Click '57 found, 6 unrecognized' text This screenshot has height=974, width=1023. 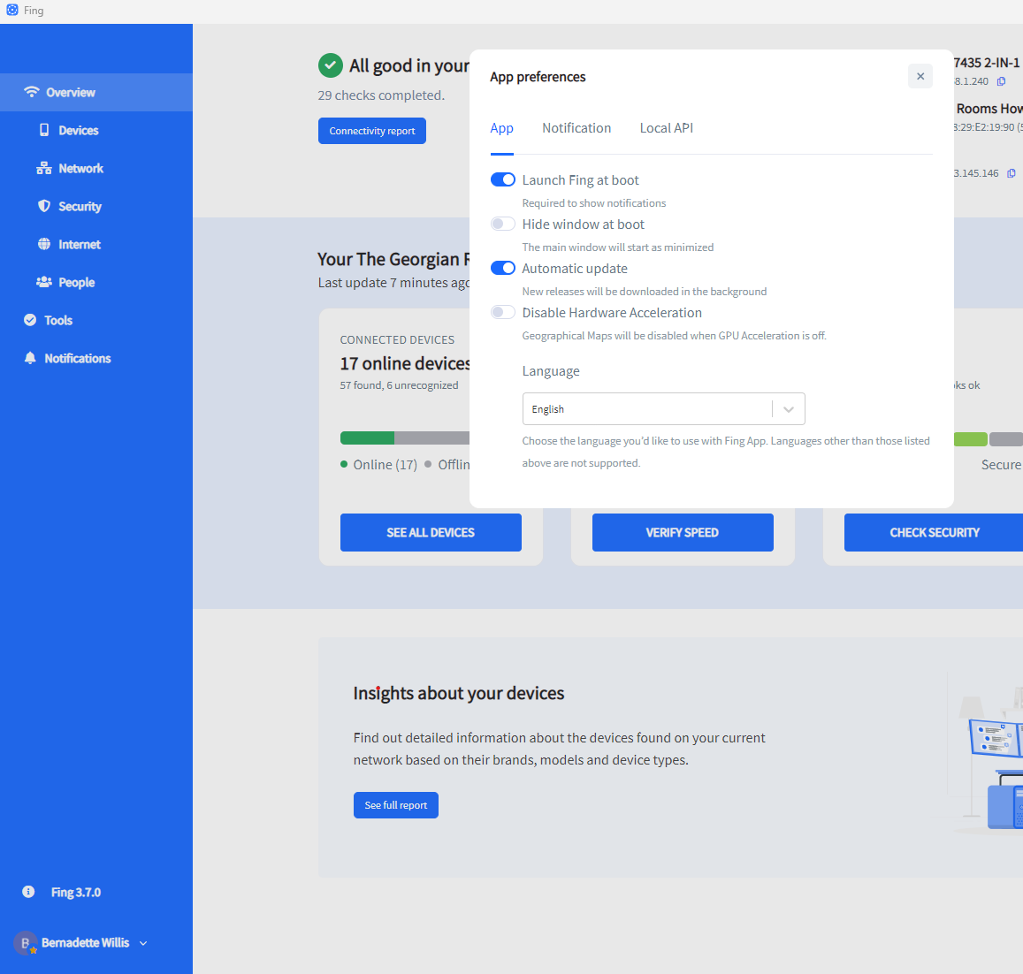399,384
